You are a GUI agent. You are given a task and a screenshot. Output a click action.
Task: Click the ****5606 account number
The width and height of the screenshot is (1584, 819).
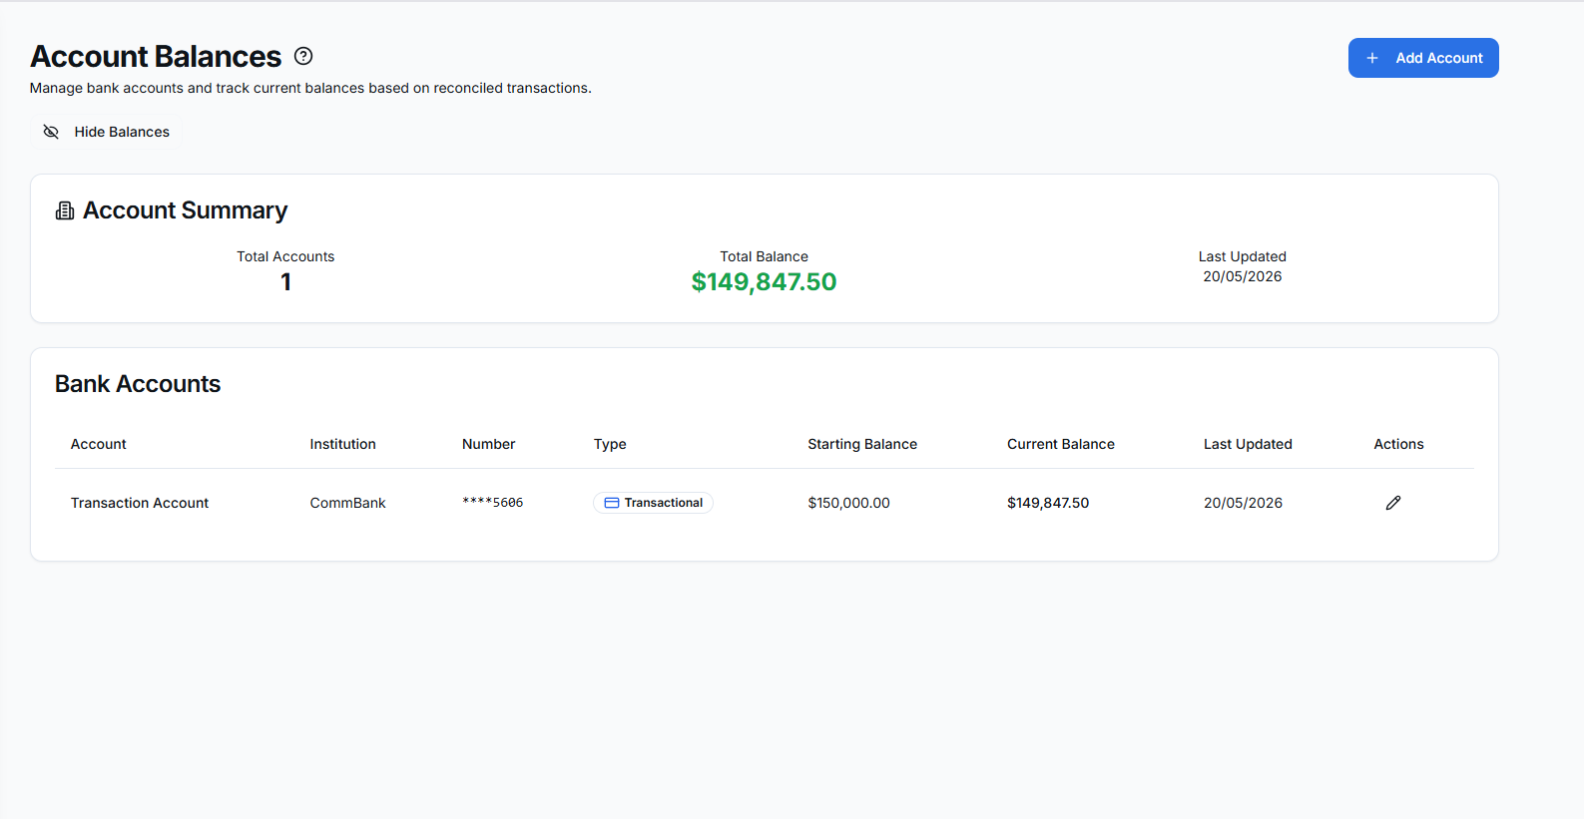(x=492, y=503)
